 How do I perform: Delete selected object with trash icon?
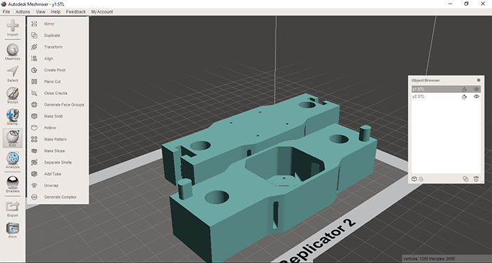click(476, 179)
